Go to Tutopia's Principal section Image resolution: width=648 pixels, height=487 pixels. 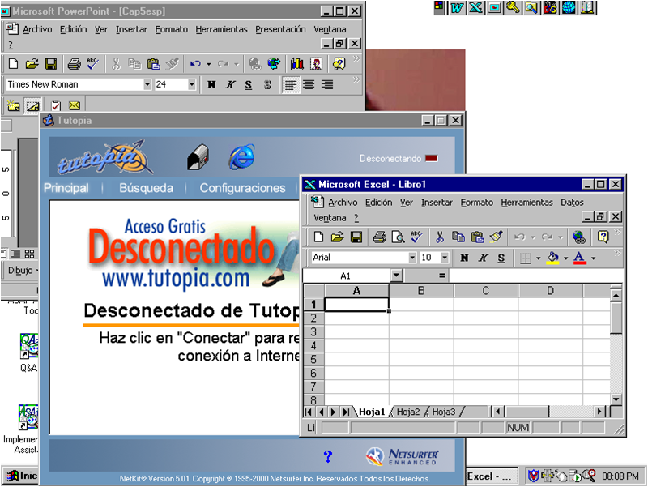click(66, 188)
